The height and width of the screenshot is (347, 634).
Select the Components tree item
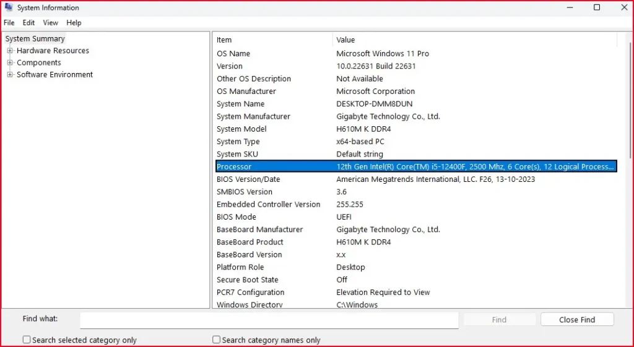click(x=39, y=62)
